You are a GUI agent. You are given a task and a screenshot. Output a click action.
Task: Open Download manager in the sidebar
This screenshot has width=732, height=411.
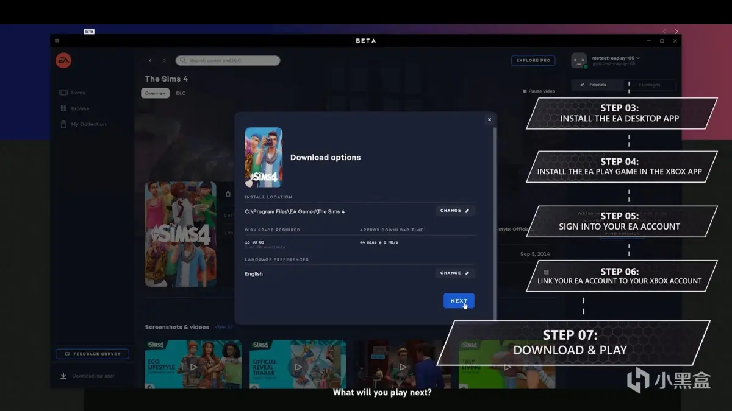click(x=93, y=376)
